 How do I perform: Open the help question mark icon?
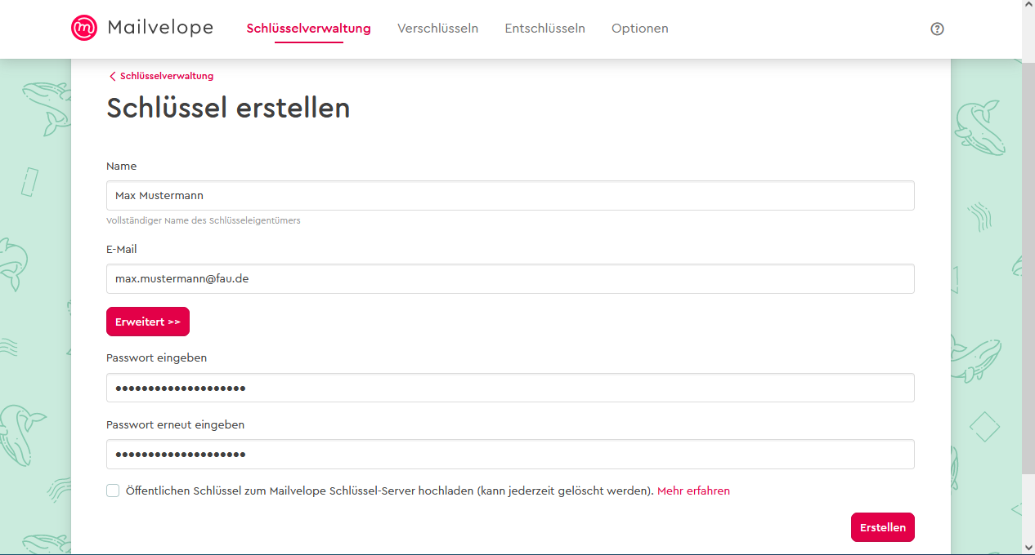tap(937, 29)
